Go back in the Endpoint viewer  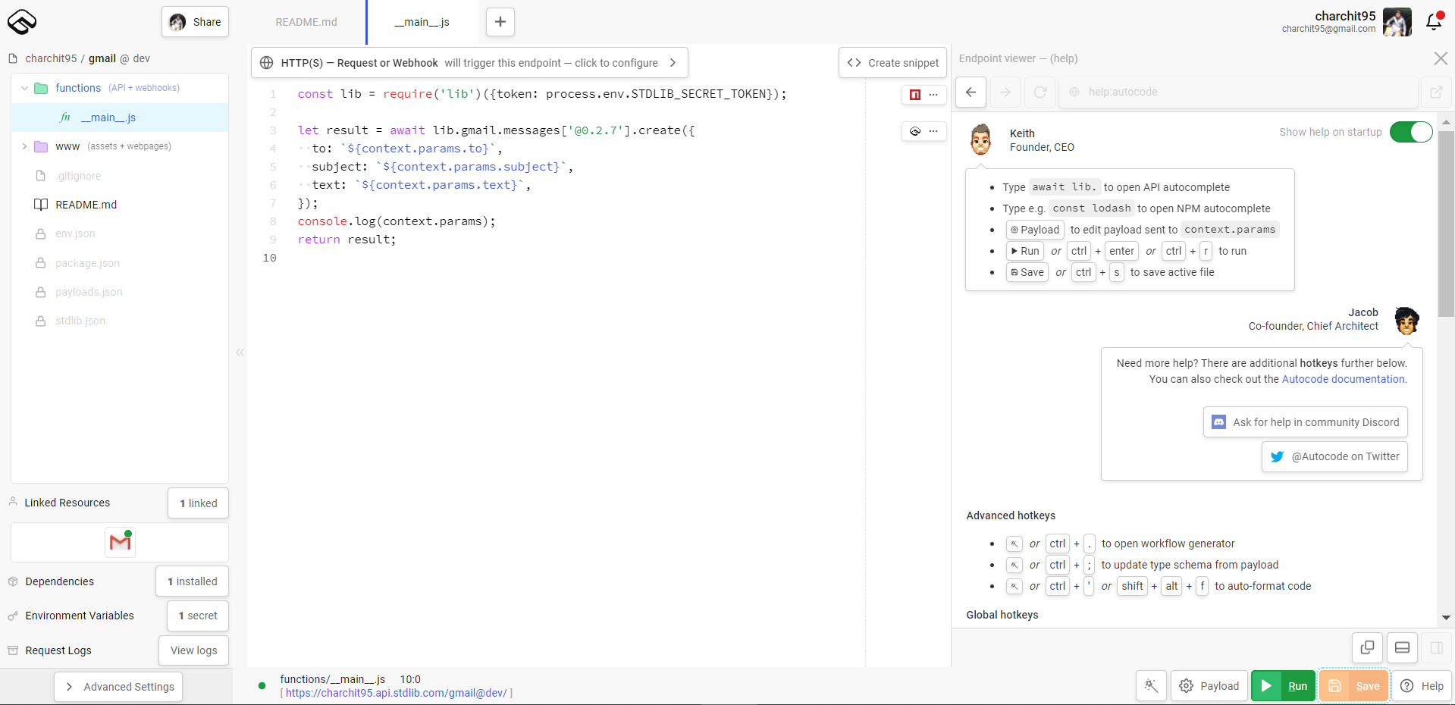click(x=971, y=92)
